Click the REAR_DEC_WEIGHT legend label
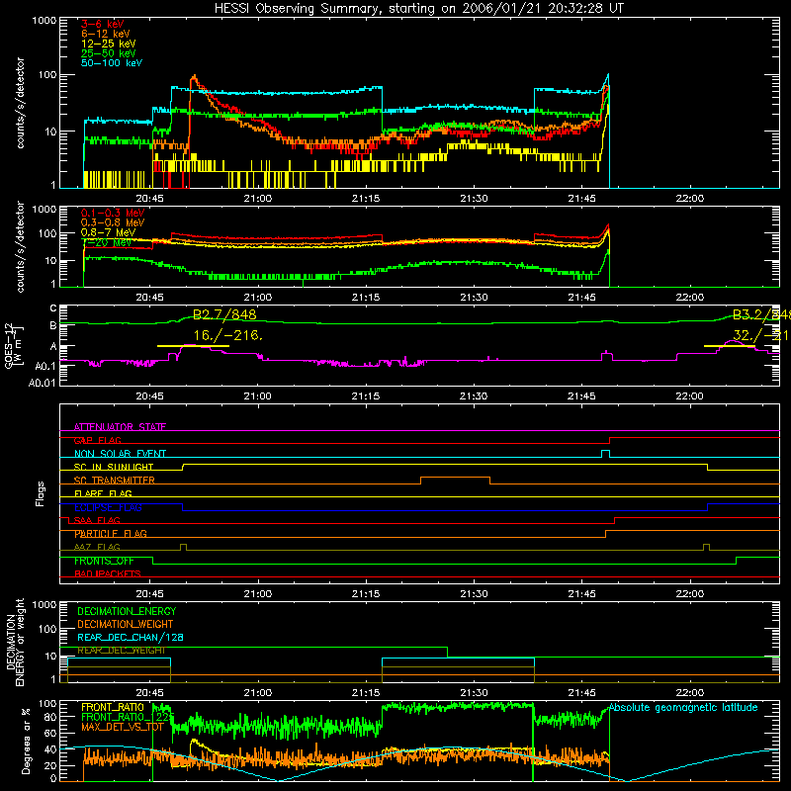791x791 pixels. coord(121,651)
